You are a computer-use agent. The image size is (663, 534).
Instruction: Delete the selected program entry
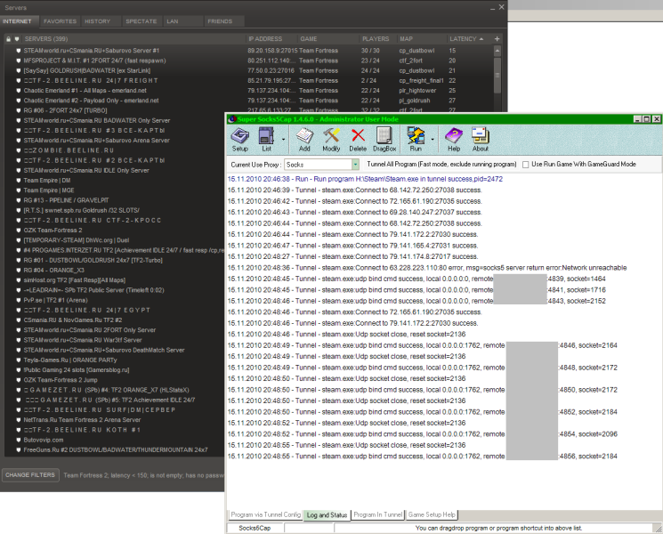pyautogui.click(x=358, y=140)
